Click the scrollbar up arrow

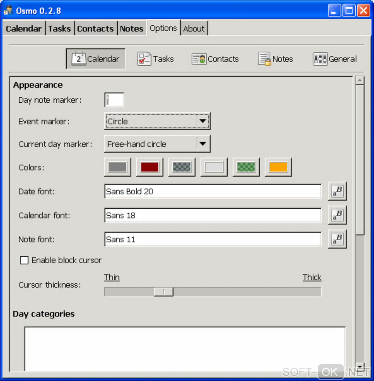tap(360, 80)
